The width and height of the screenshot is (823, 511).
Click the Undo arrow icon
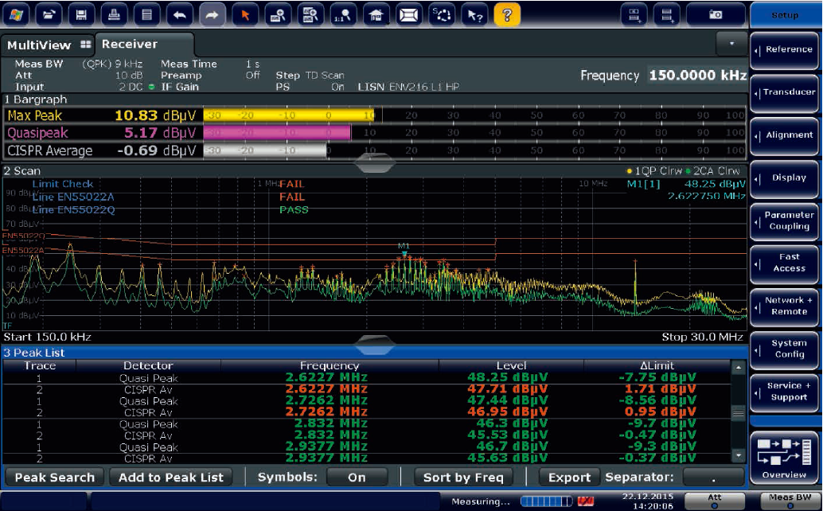pos(180,14)
